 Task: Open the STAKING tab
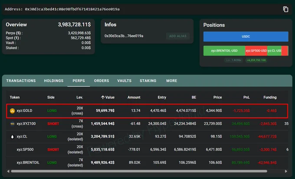tap(148, 81)
